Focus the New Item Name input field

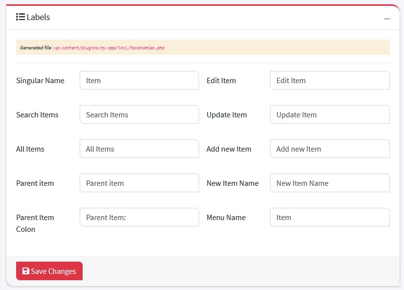click(x=329, y=183)
